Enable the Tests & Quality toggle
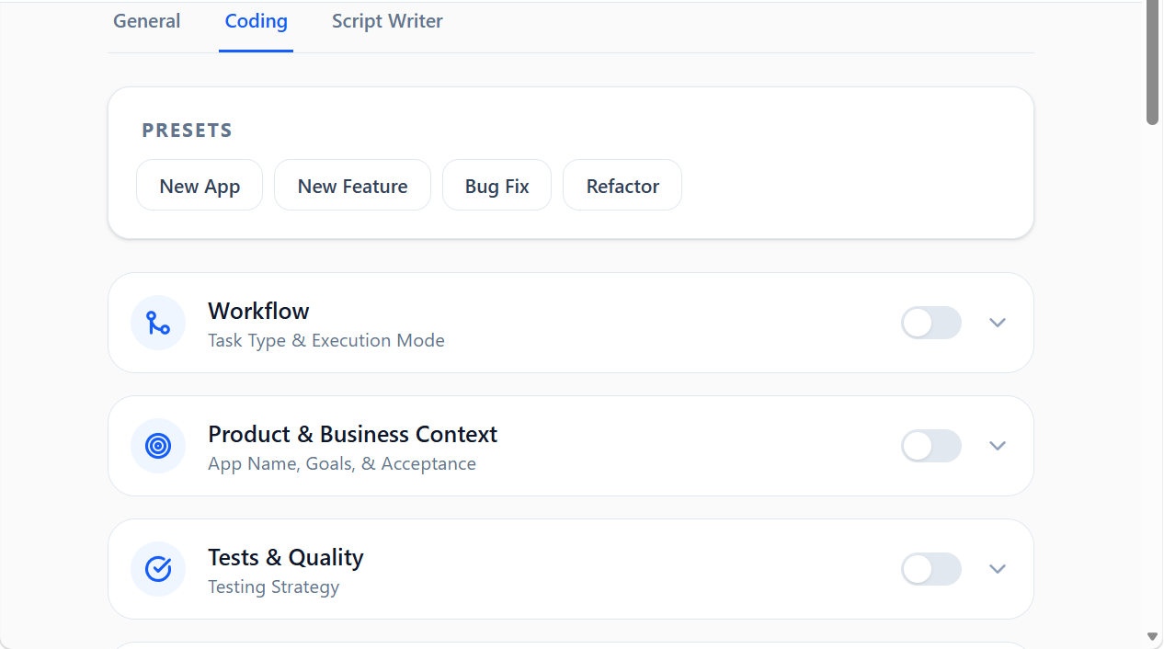 (930, 569)
